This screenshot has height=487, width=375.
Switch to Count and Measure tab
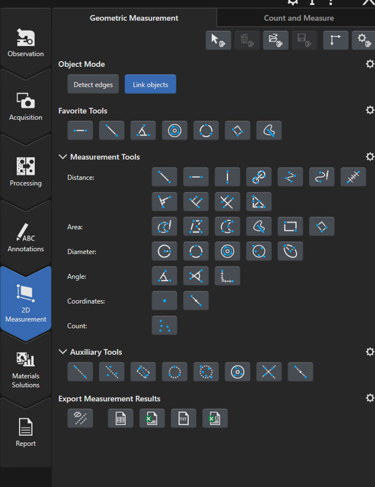(x=298, y=18)
